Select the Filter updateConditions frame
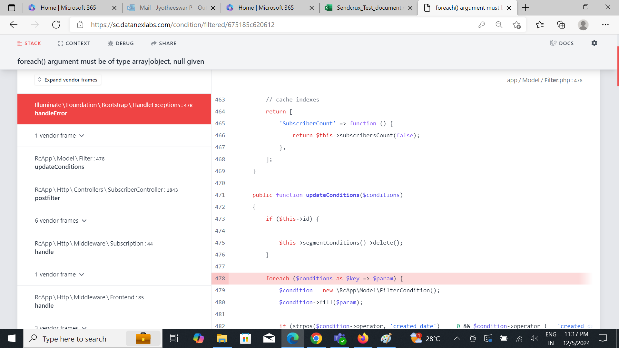This screenshot has height=348, width=619. (114, 162)
